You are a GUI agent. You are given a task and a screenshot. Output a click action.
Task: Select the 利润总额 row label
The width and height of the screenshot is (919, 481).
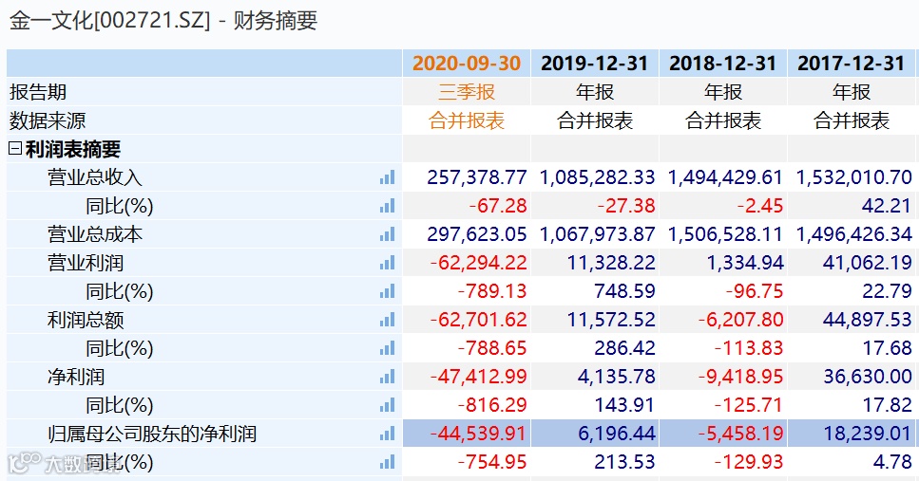point(86,320)
